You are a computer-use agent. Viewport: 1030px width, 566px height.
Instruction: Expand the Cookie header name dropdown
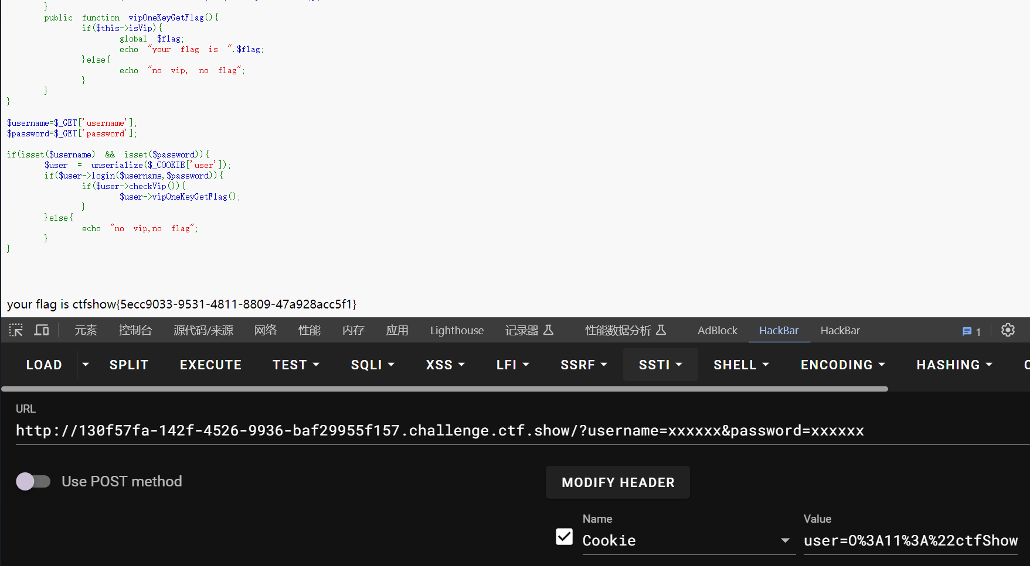point(785,540)
